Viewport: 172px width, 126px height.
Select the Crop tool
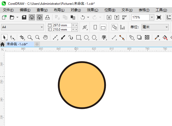22,37
